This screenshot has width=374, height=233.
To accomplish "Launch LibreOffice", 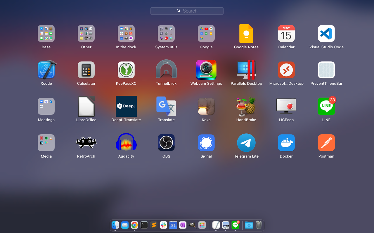I will (86, 106).
